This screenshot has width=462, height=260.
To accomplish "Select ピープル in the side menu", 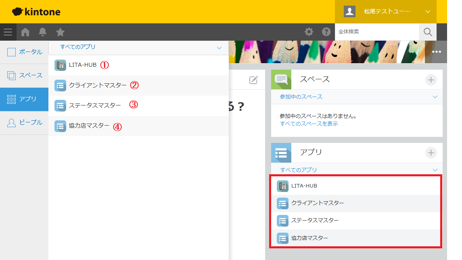I will [x=25, y=122].
